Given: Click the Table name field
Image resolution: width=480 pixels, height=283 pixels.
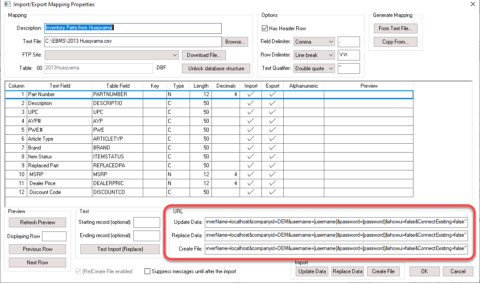Looking at the screenshot, I should pyautogui.click(x=98, y=68).
